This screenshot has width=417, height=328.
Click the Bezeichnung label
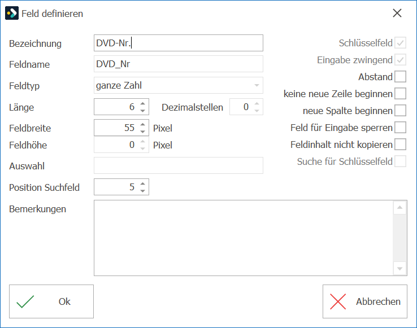click(36, 43)
